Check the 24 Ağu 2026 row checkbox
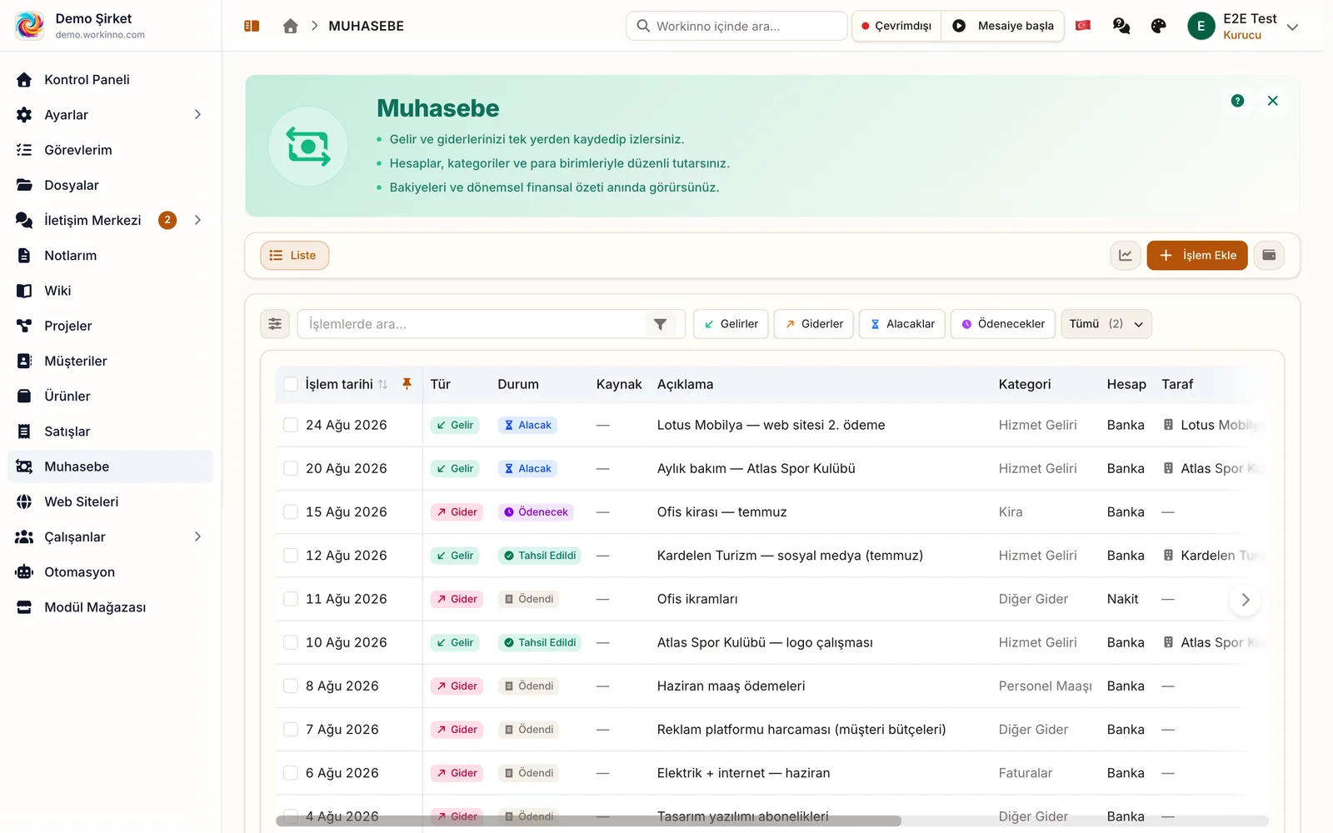The image size is (1333, 833). click(291, 425)
